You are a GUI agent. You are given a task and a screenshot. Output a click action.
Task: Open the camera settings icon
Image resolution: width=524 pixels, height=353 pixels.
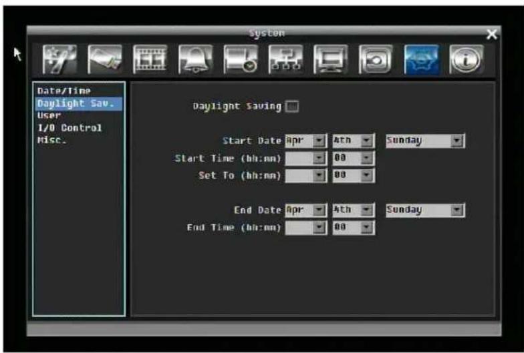coord(105,59)
